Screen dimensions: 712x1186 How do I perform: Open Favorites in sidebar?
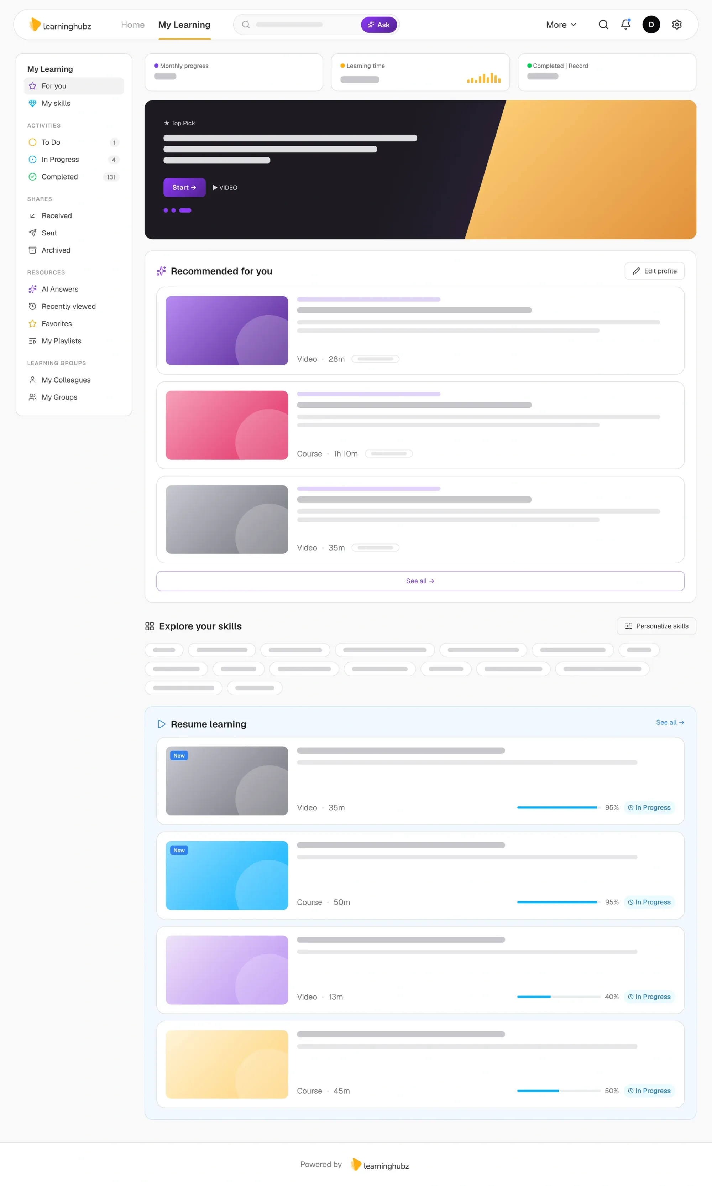[x=74, y=323]
